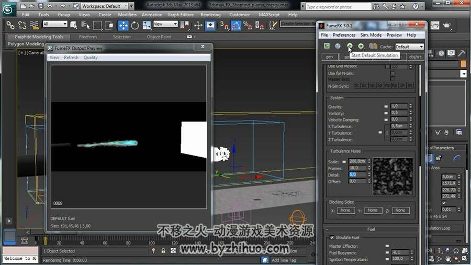Click orange object color swatch
This screenshot has width=471, height=265.
[x=463, y=64]
